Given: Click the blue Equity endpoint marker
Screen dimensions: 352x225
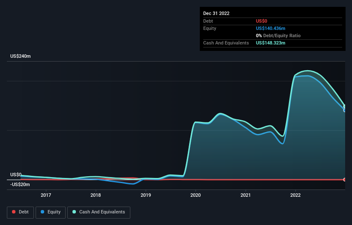Looking at the screenshot, I should [x=345, y=110].
